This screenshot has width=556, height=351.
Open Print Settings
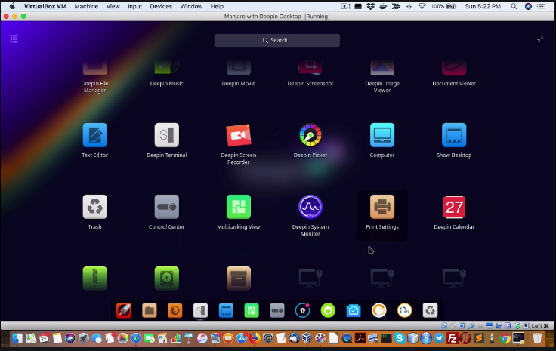pyautogui.click(x=382, y=207)
